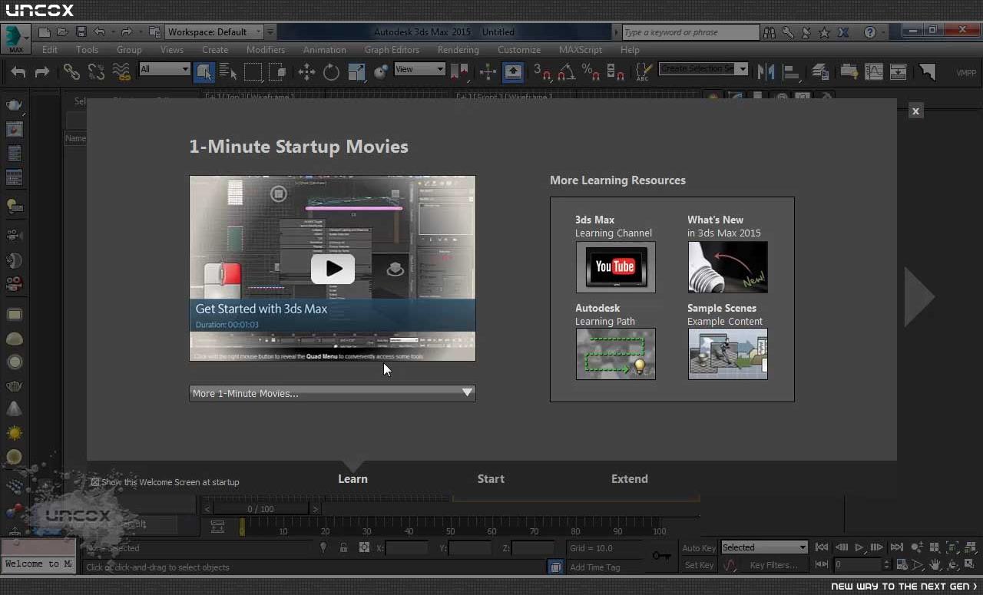Click the Angle Snap icon
The width and height of the screenshot is (983, 595).
[x=567, y=71]
